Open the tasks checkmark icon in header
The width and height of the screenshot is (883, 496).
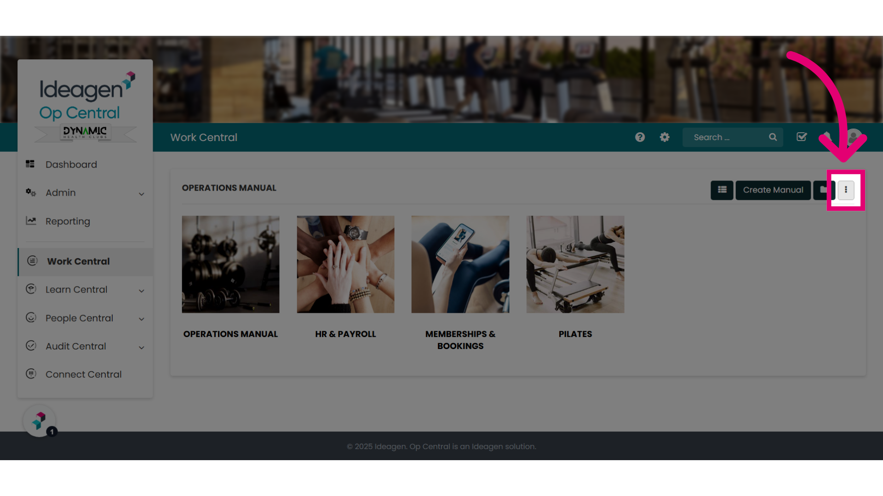click(802, 137)
